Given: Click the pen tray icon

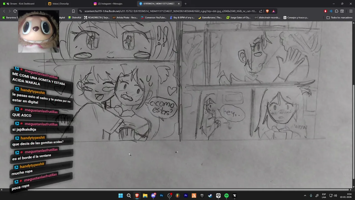Looking at the screenshot, I should 317,196.
